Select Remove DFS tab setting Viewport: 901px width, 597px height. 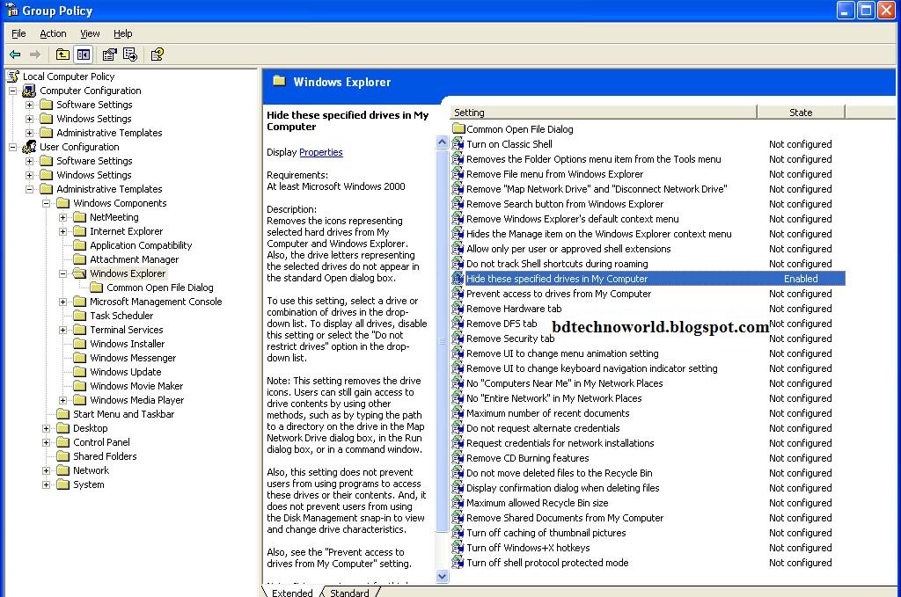tap(501, 324)
